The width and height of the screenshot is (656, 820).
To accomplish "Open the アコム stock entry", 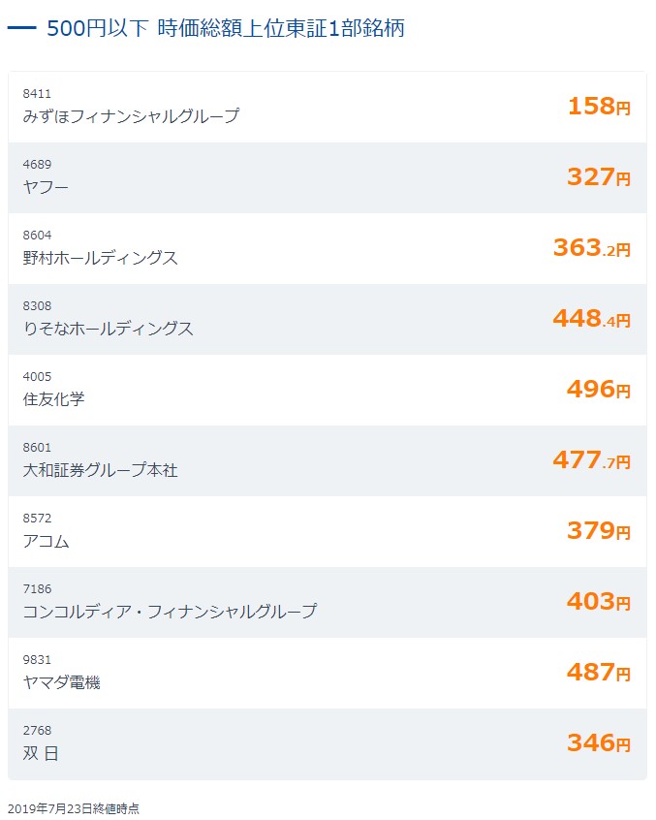I will click(x=46, y=541).
